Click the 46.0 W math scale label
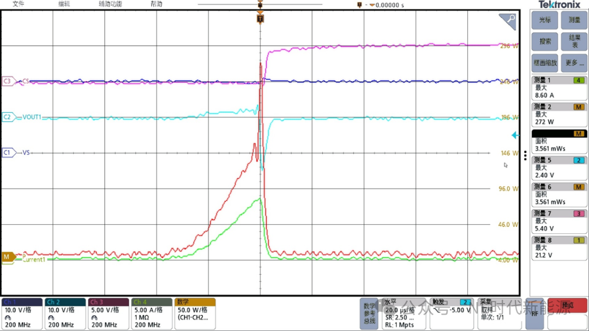 pyautogui.click(x=508, y=224)
